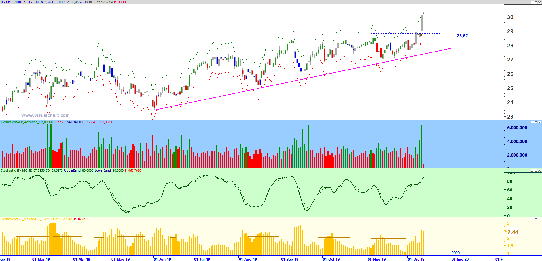Click the red 'P: 30,13' price value
The width and height of the screenshot is (542, 261).
(x=120, y=2)
